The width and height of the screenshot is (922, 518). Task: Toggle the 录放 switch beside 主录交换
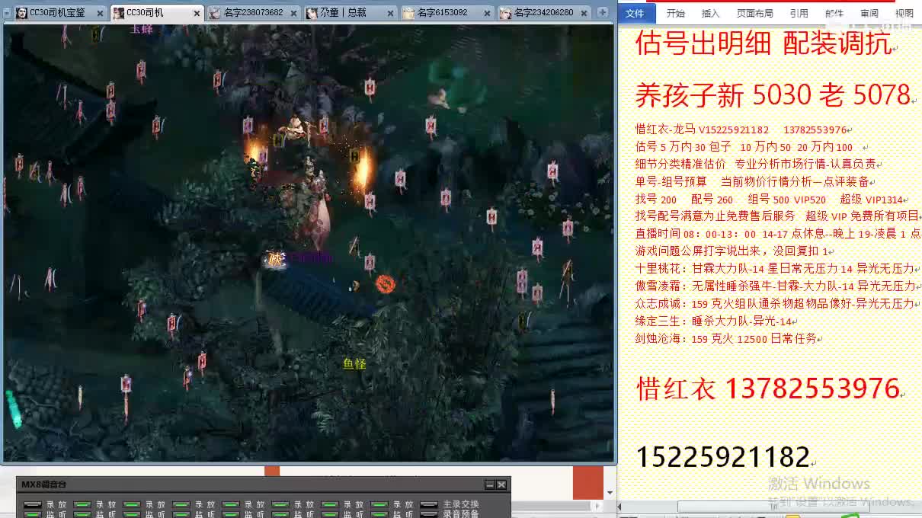click(x=379, y=504)
